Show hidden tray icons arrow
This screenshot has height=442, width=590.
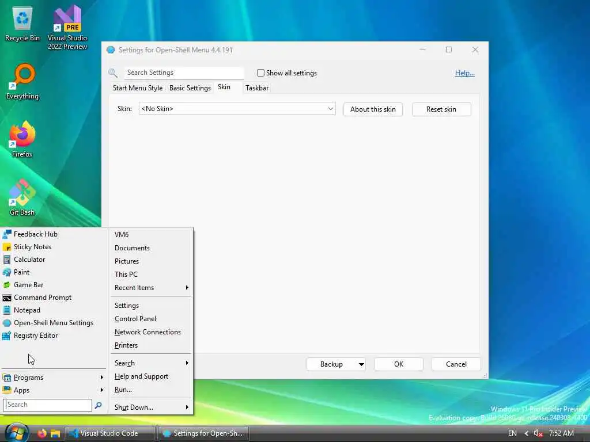526,433
